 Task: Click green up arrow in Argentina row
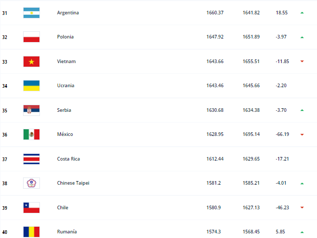tap(302, 13)
